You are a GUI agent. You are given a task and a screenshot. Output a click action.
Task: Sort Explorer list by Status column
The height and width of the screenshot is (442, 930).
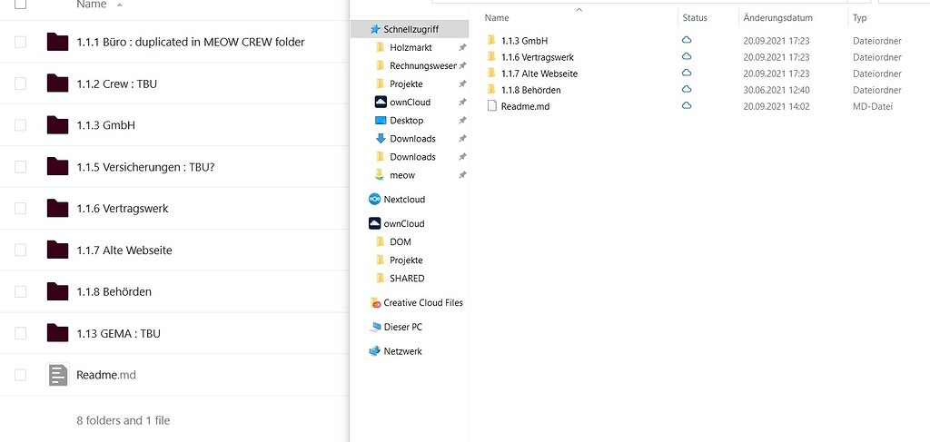(695, 18)
